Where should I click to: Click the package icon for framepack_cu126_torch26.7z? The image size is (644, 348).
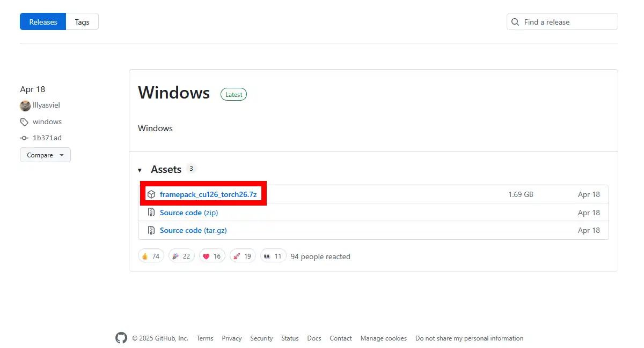(151, 194)
